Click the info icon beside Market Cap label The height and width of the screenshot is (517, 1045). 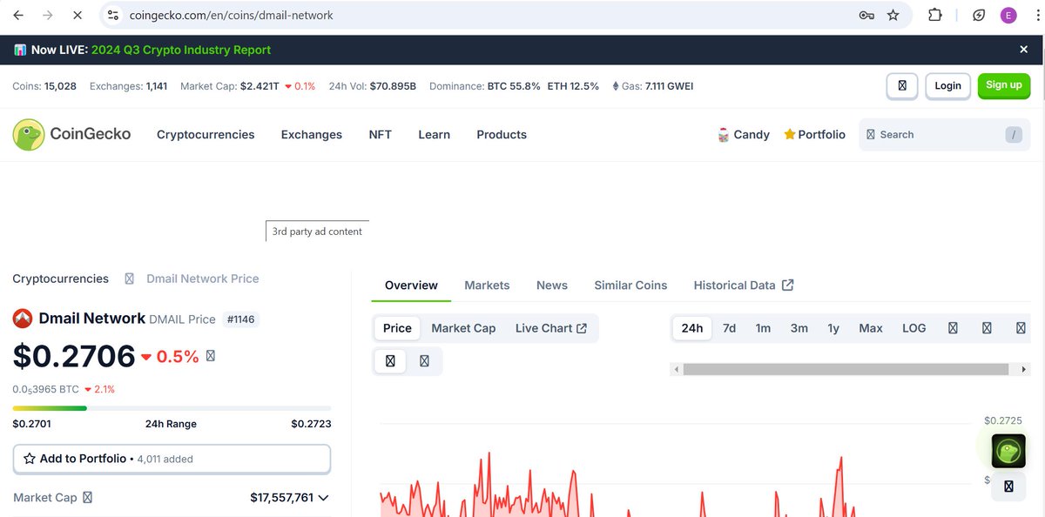[87, 498]
